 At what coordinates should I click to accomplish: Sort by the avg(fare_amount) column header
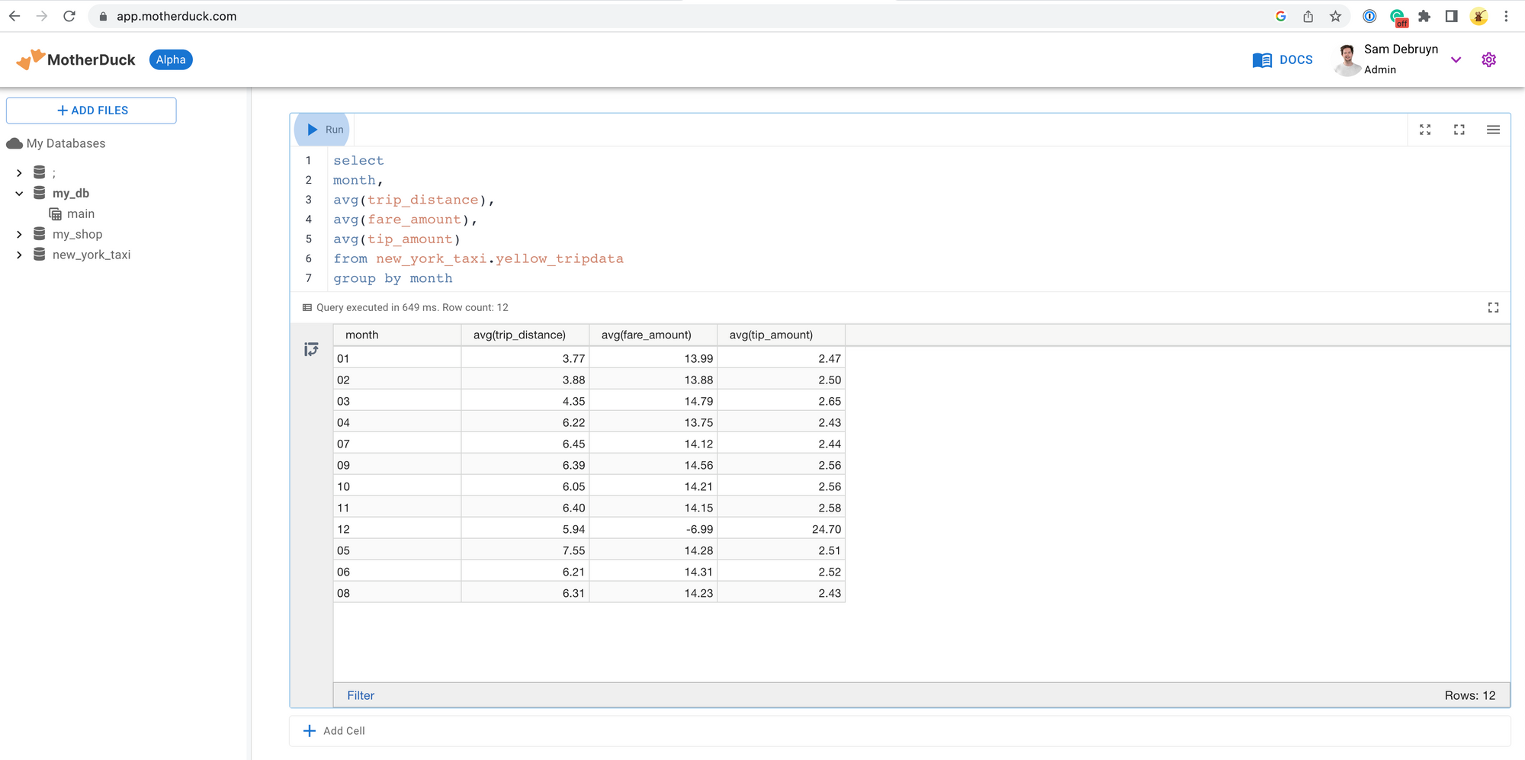tap(646, 335)
